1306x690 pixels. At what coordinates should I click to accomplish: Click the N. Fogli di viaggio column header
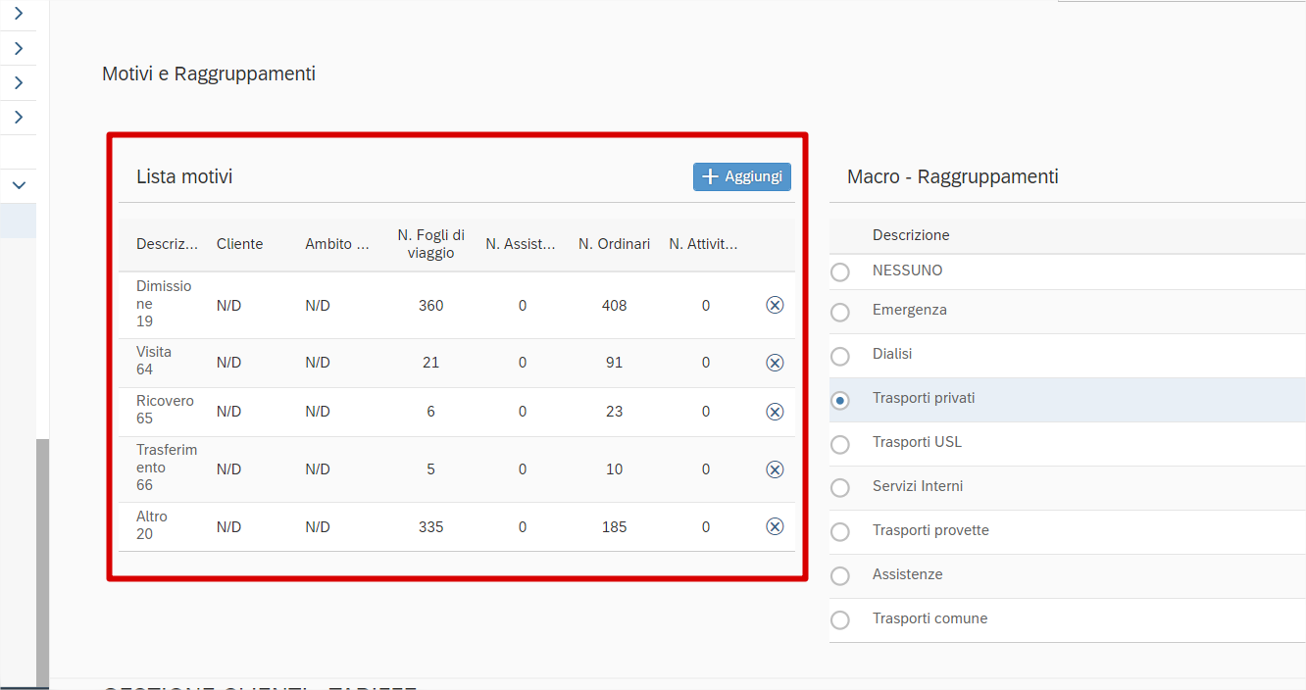pyautogui.click(x=430, y=244)
